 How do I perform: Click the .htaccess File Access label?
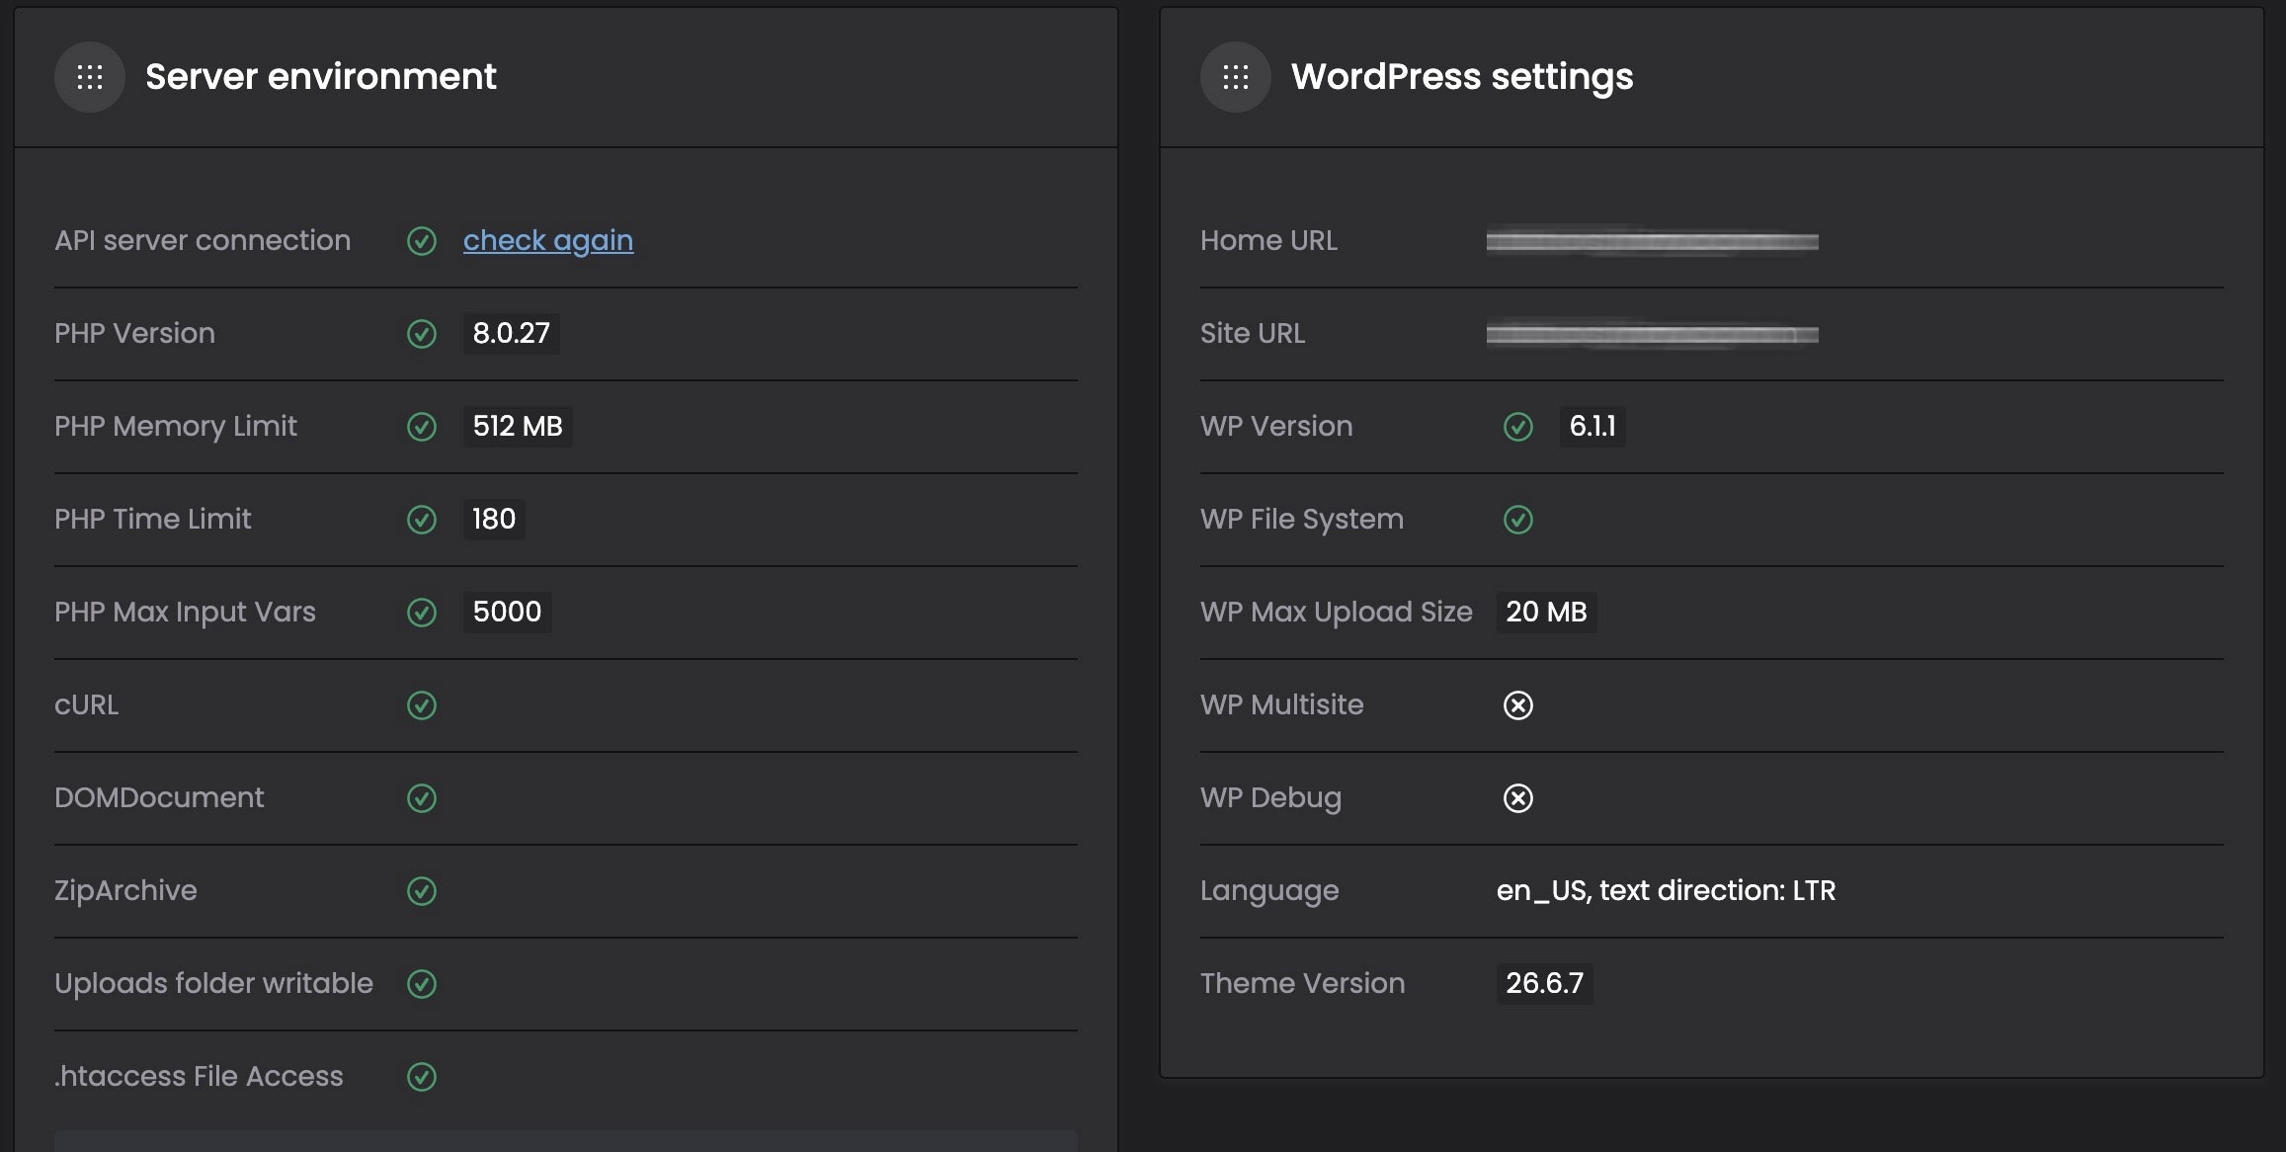click(x=199, y=1076)
